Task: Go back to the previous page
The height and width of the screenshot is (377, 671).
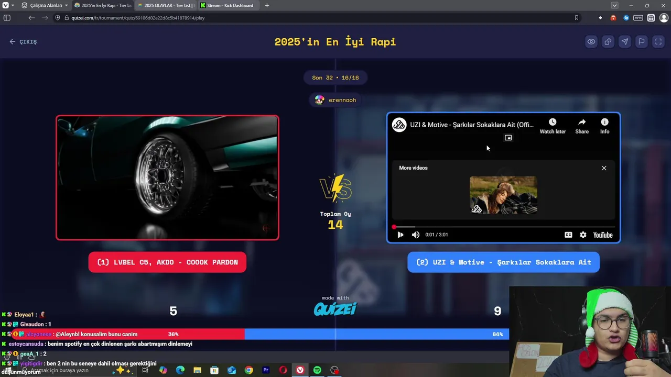Action: click(x=31, y=18)
